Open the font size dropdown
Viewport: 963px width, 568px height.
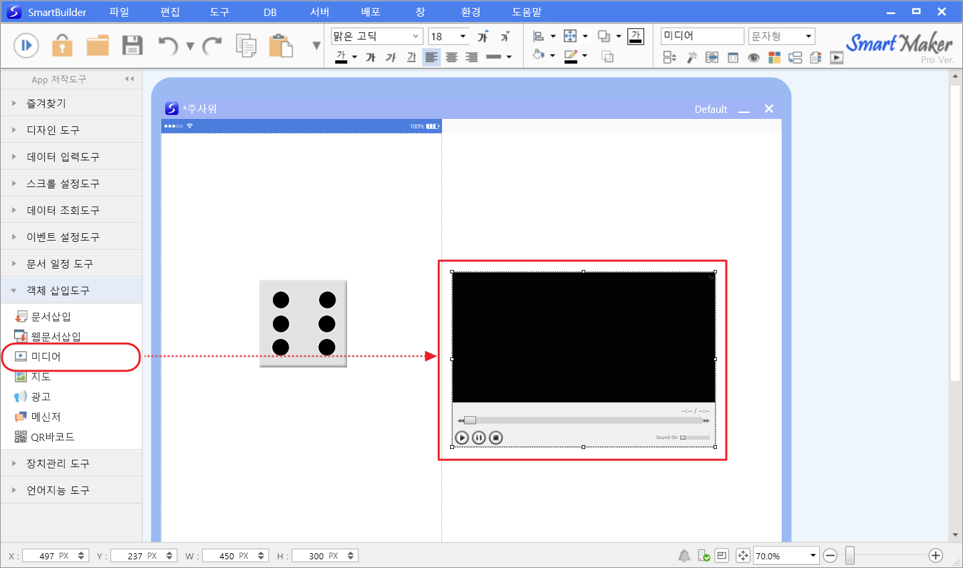click(463, 36)
